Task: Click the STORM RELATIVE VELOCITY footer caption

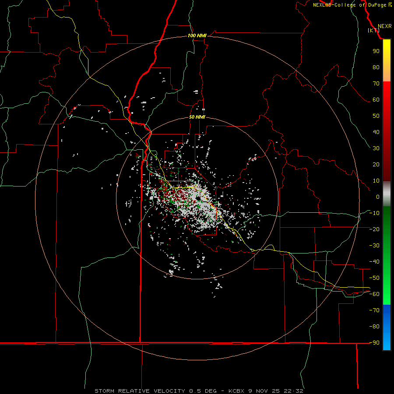Action: click(x=199, y=391)
